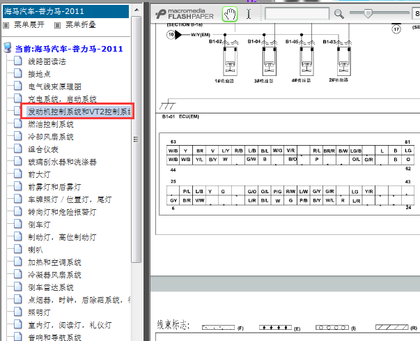The image size is (420, 341).
Task: Open the 组合仪表 document
Action: 43,149
